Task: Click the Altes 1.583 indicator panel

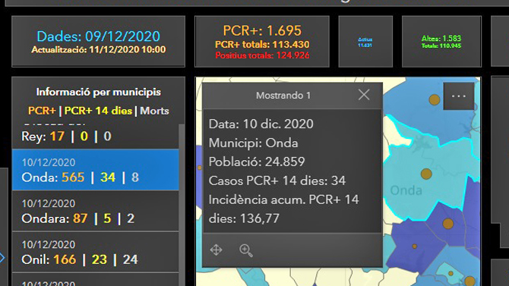Action: coord(441,42)
